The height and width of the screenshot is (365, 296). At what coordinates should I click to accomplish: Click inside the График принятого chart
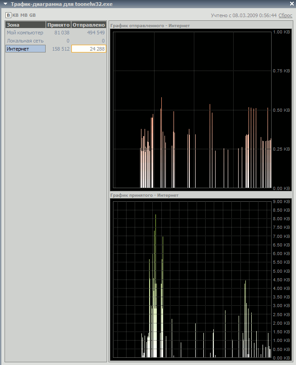(192, 278)
